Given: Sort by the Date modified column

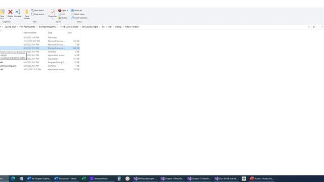Looking at the screenshot, I should pos(30,33).
